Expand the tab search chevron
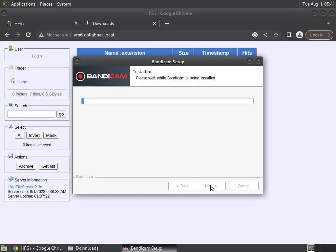The height and width of the screenshot is (252, 336). 328,23
